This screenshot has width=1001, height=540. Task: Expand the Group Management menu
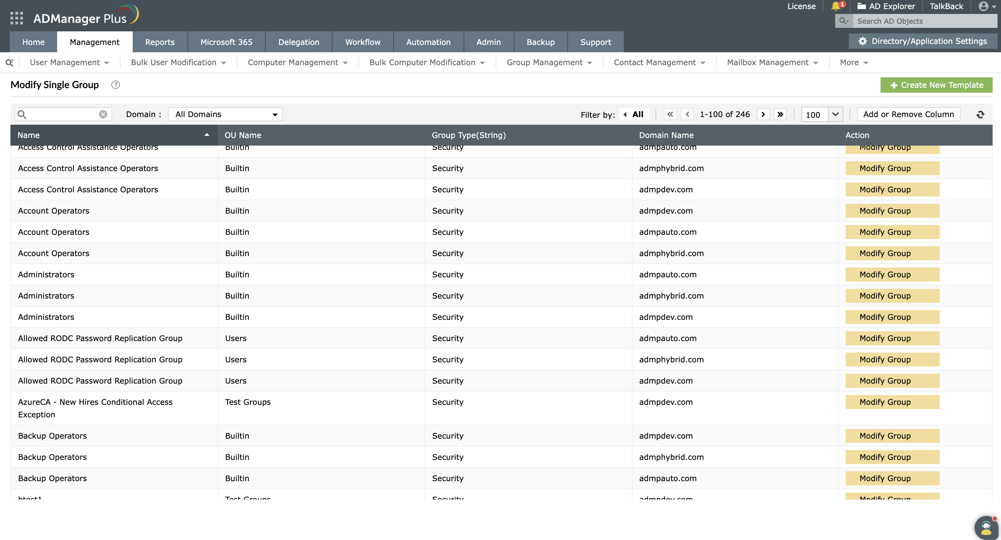[549, 63]
